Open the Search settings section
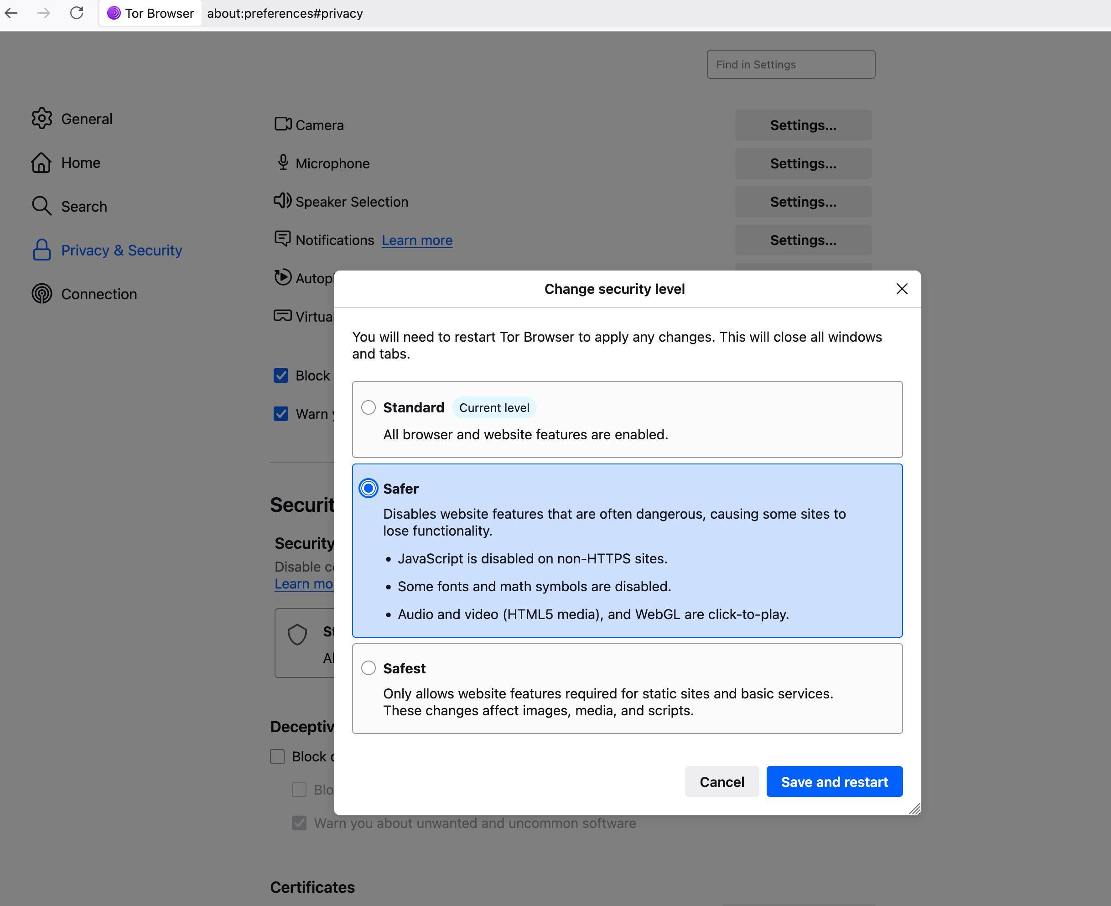This screenshot has width=1111, height=906. pos(84,206)
